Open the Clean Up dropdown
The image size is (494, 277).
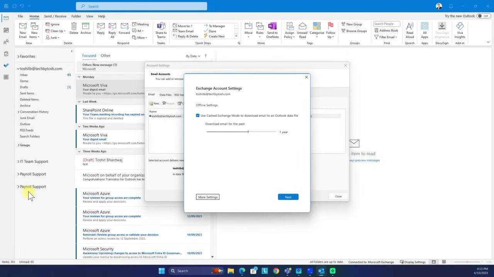click(x=56, y=31)
